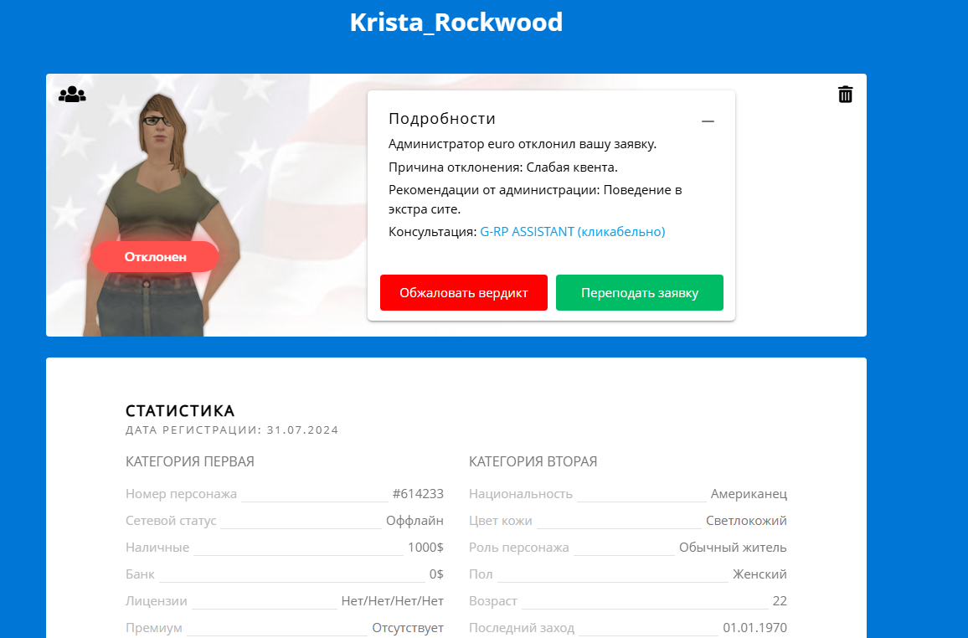Click the Американец nationality value
This screenshot has height=638, width=968.
tap(749, 494)
